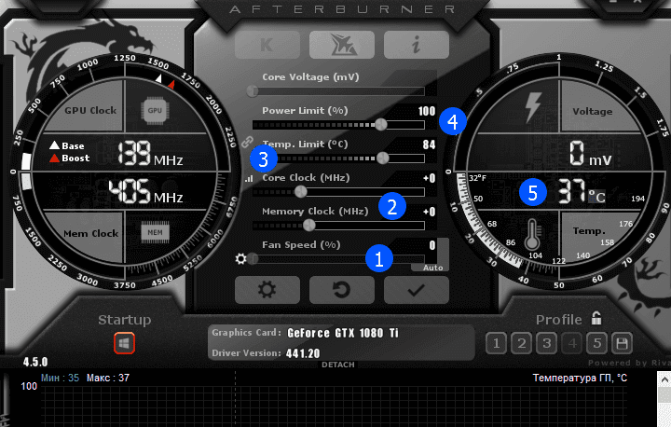671x427 pixels.
Task: Click the DETACH monitoring label
Action: 338,365
